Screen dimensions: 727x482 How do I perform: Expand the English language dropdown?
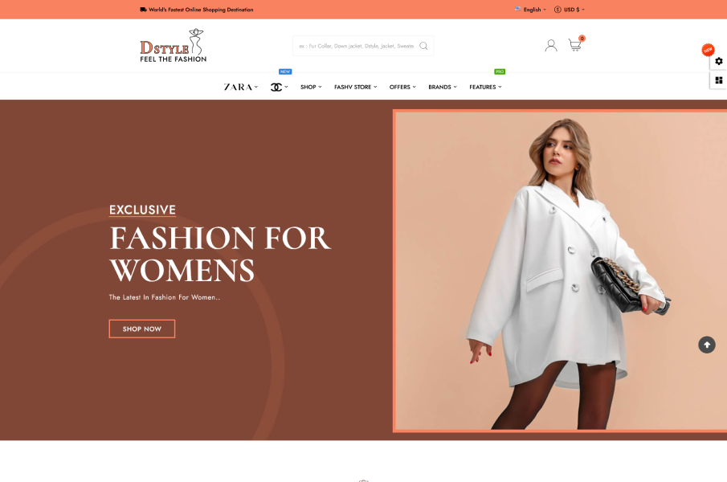[531, 10]
